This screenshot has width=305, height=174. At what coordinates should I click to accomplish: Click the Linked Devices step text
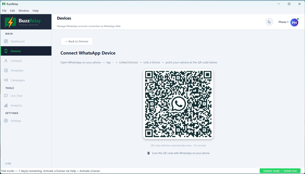(x=129, y=62)
